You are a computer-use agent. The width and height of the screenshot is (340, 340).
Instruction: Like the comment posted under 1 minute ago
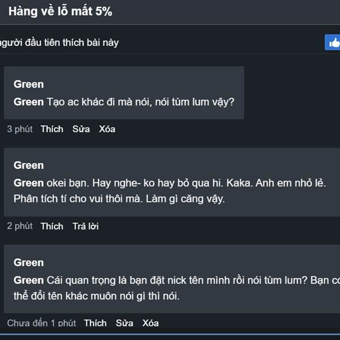coord(95,323)
